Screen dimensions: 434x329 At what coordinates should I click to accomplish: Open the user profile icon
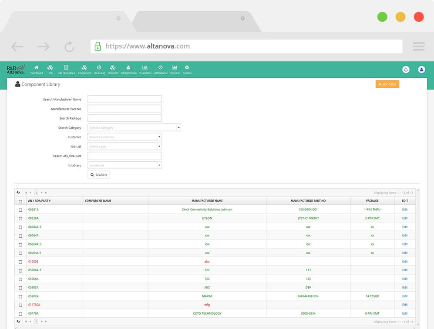coord(421,70)
